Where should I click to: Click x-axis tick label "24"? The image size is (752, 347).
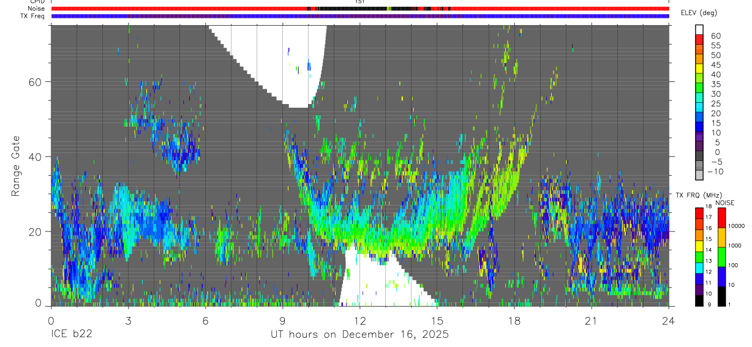668,320
